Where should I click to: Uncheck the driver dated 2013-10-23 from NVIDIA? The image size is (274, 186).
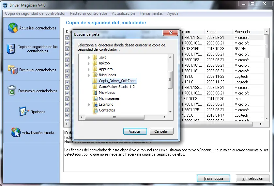(x=67, y=48)
